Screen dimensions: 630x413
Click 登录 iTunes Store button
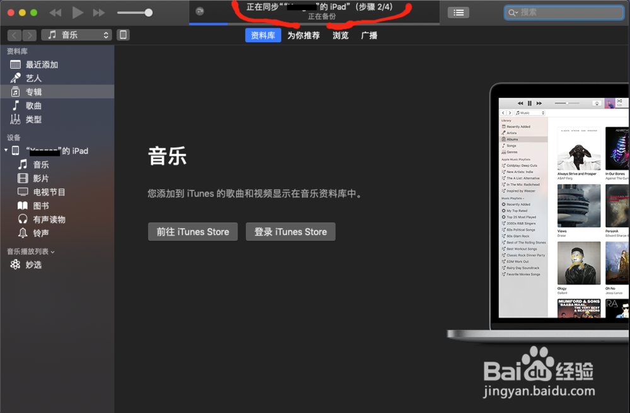pyautogui.click(x=290, y=231)
